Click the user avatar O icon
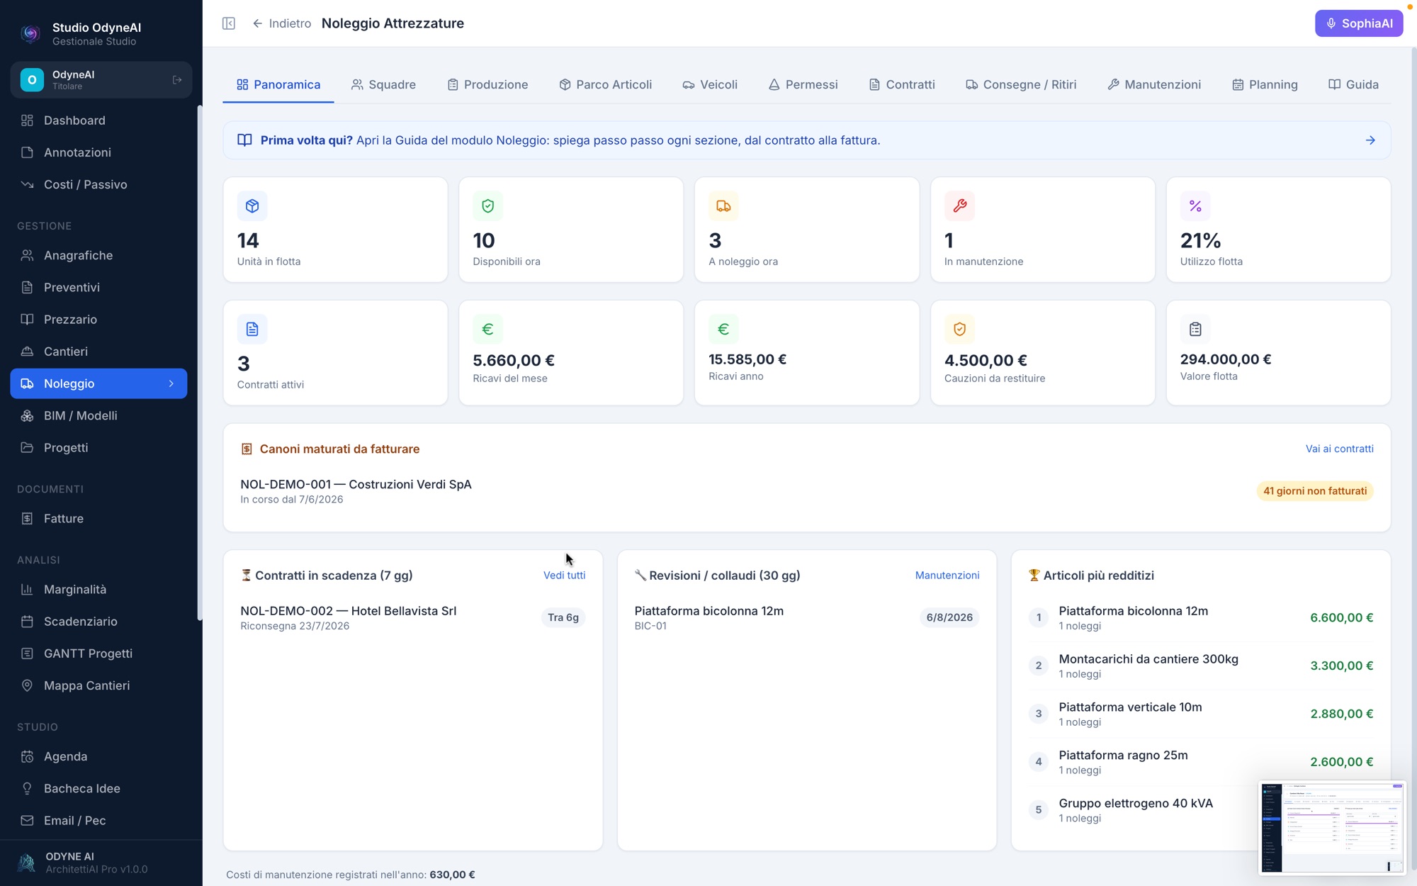The image size is (1417, 886). 32,80
